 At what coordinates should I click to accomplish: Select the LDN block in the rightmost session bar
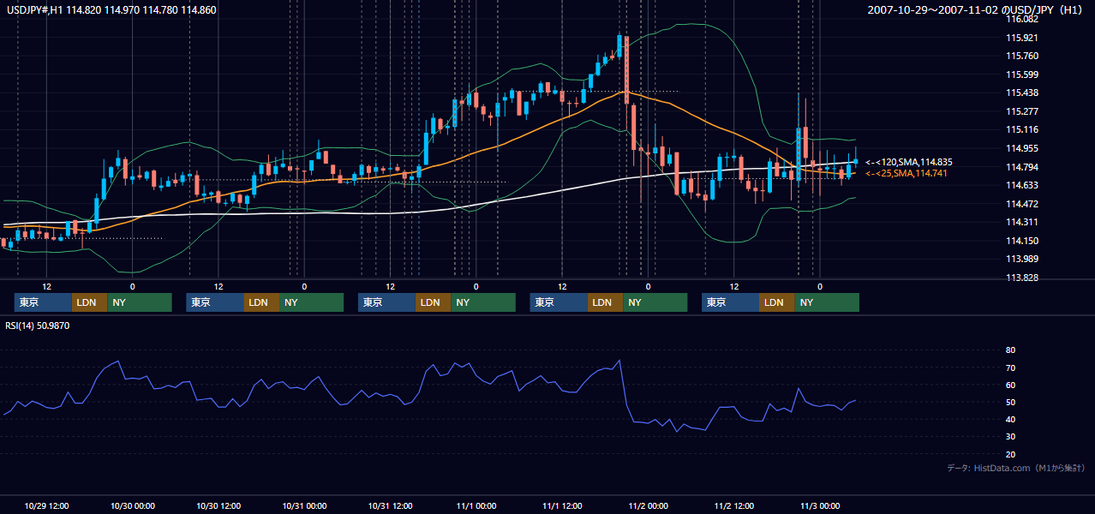pyautogui.click(x=776, y=302)
